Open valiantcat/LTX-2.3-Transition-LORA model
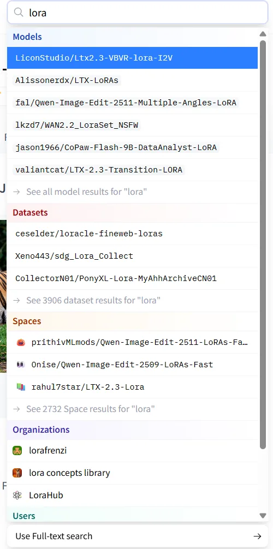 133,170
